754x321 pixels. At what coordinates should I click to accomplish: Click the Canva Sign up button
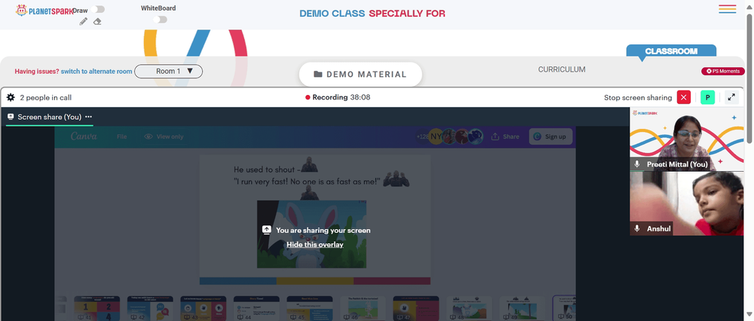(550, 136)
